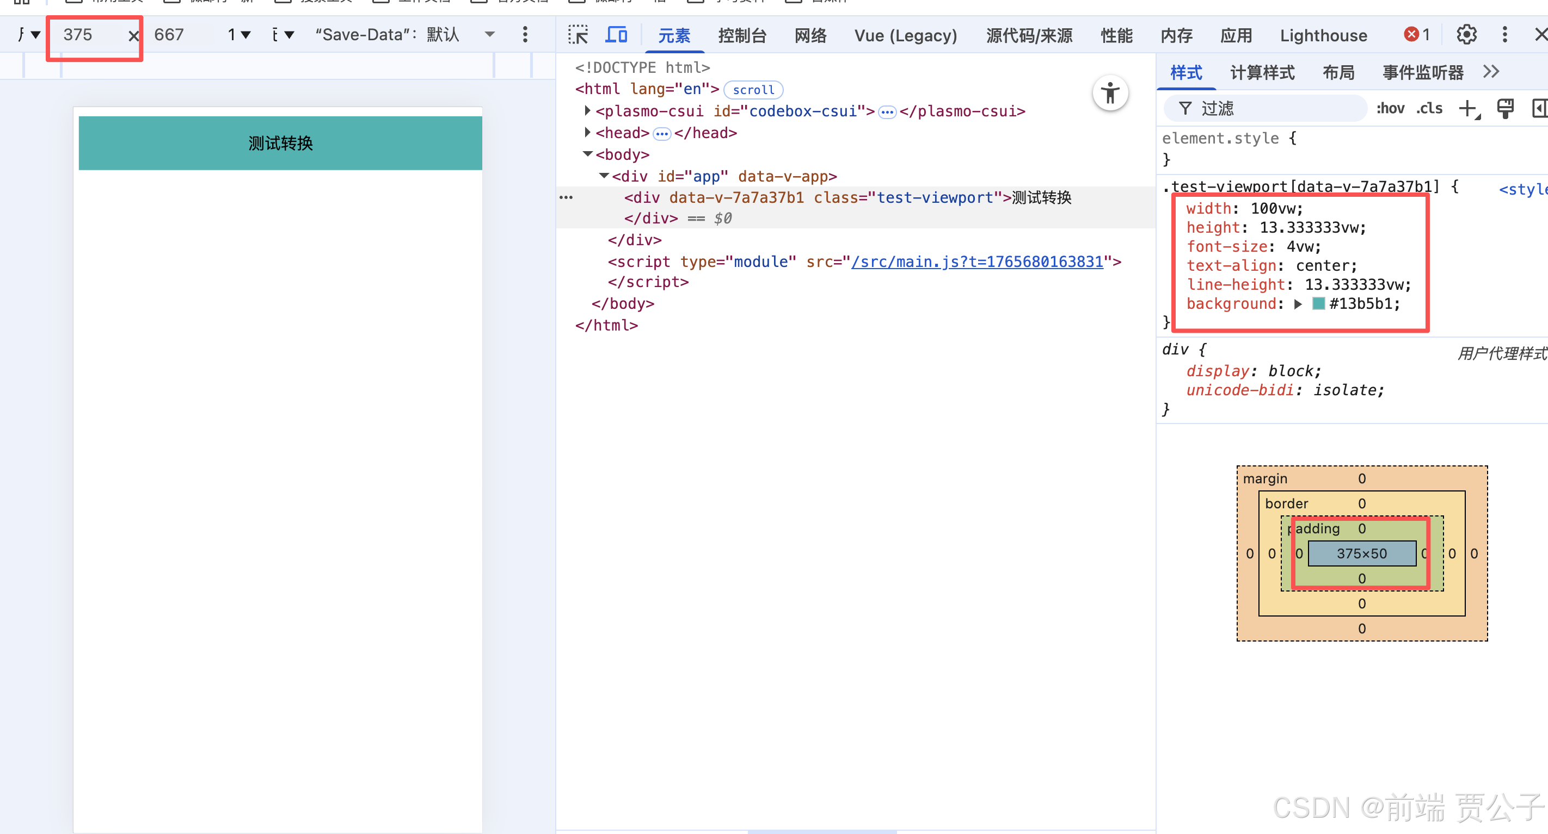Click the add new style rule plus icon
This screenshot has height=834, width=1548.
(1468, 109)
